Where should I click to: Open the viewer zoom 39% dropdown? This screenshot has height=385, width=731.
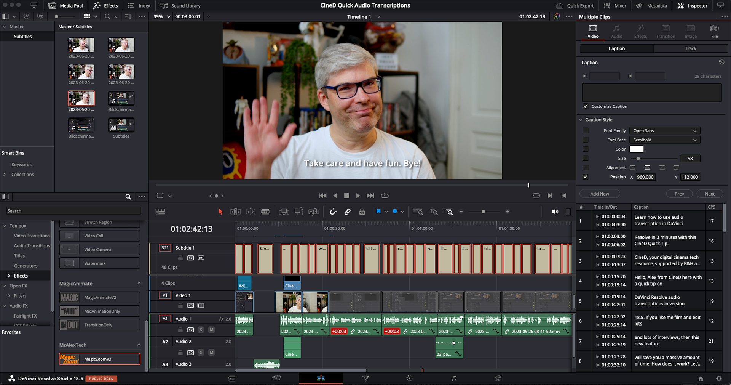pyautogui.click(x=162, y=16)
